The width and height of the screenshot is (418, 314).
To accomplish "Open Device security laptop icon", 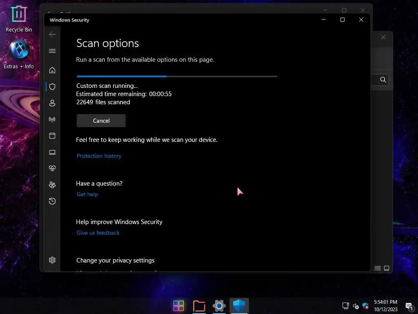I will click(x=52, y=152).
